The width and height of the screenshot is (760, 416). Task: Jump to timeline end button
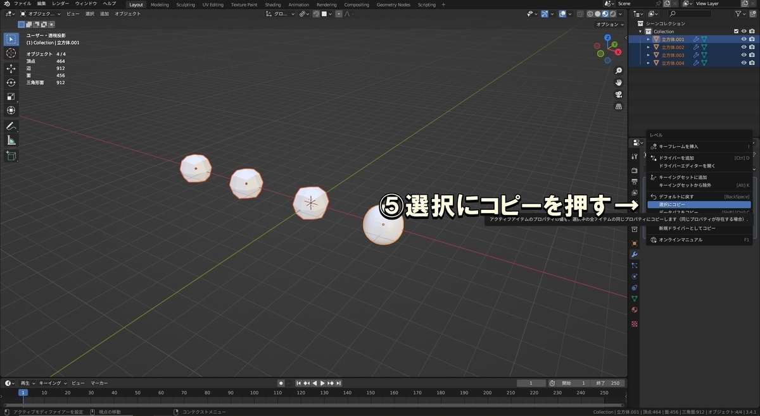pyautogui.click(x=339, y=383)
